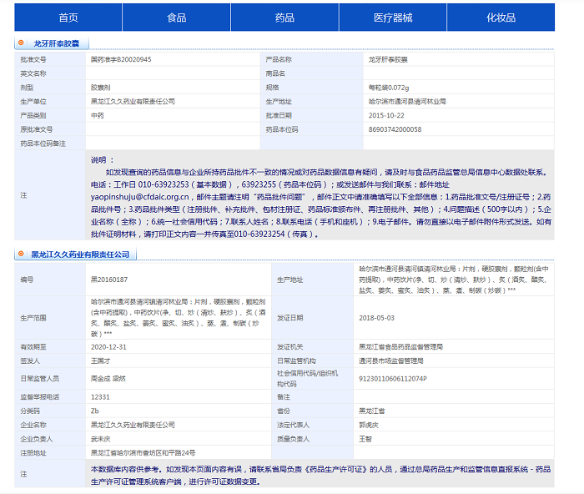Open the 化妆品 navigation tab

501,18
